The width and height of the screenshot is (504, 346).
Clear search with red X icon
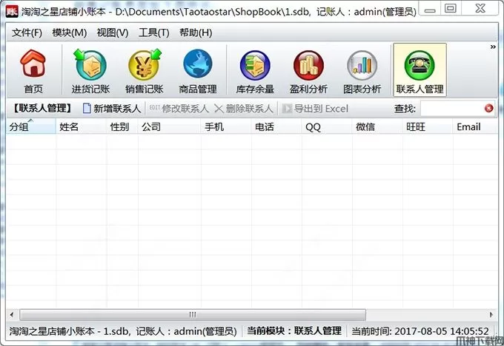(489, 109)
